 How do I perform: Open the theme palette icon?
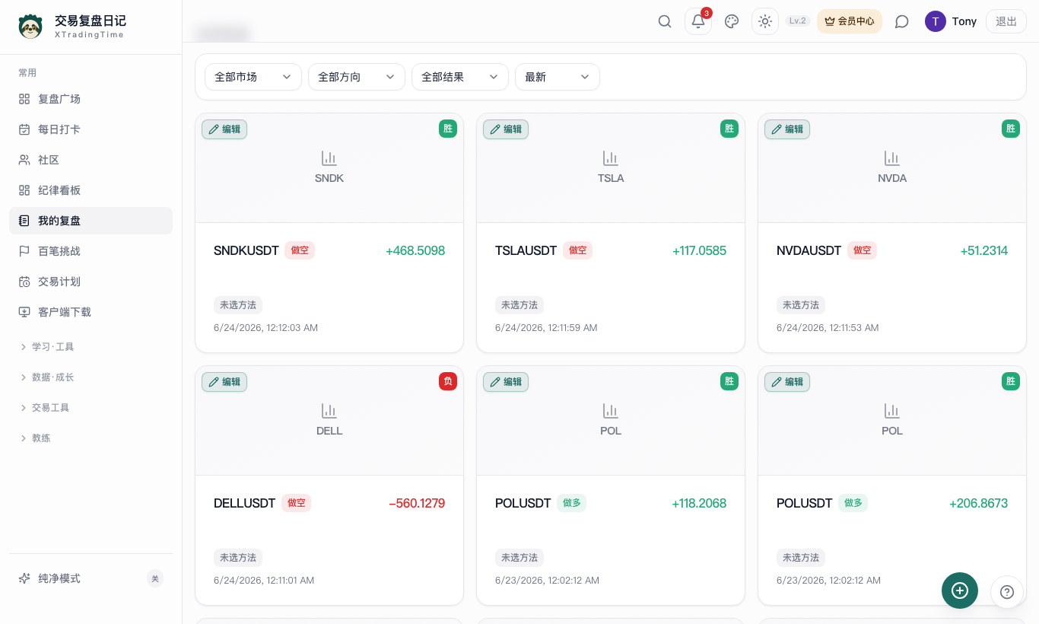click(732, 21)
